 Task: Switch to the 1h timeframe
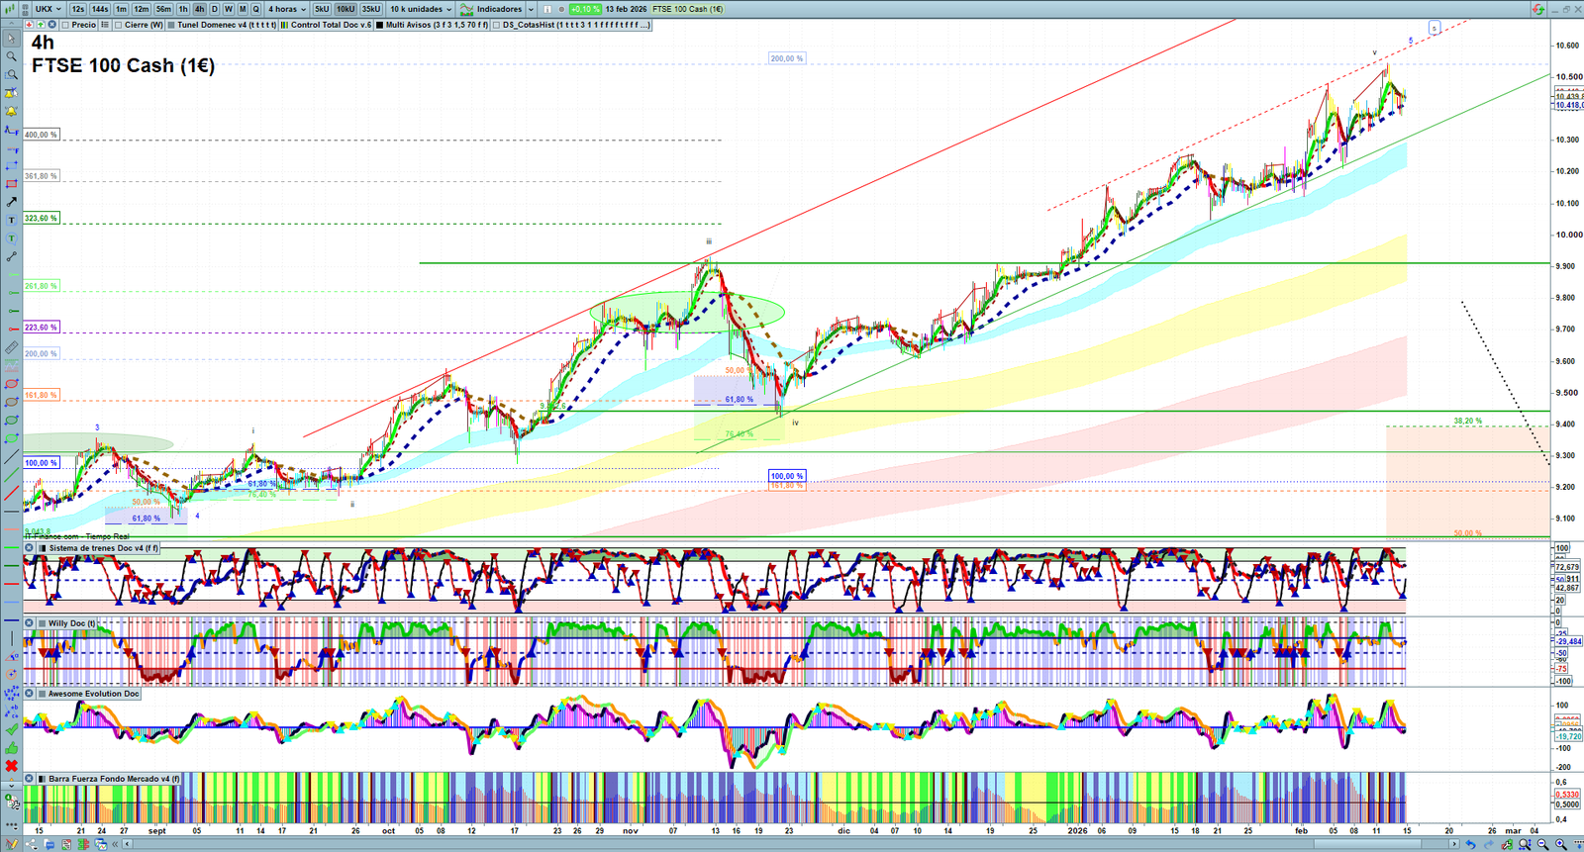click(183, 9)
